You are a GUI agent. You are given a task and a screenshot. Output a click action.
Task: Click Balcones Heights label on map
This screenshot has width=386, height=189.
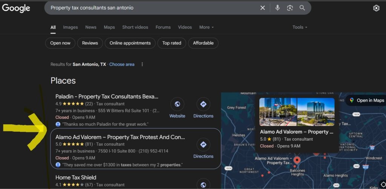click(x=297, y=172)
